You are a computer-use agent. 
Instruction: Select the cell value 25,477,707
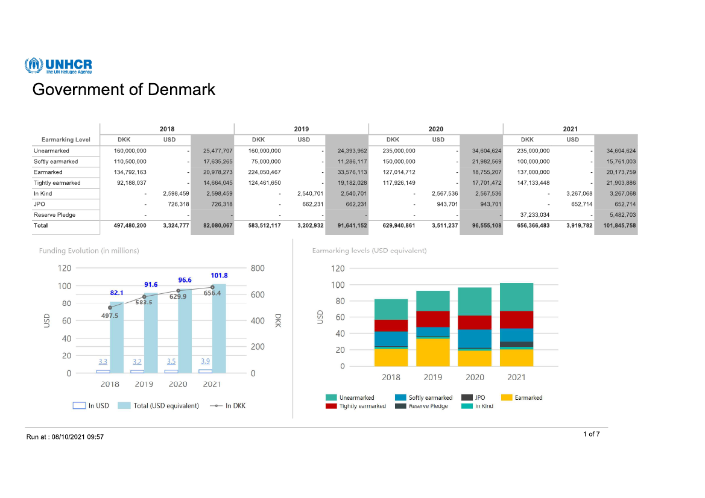(218, 151)
